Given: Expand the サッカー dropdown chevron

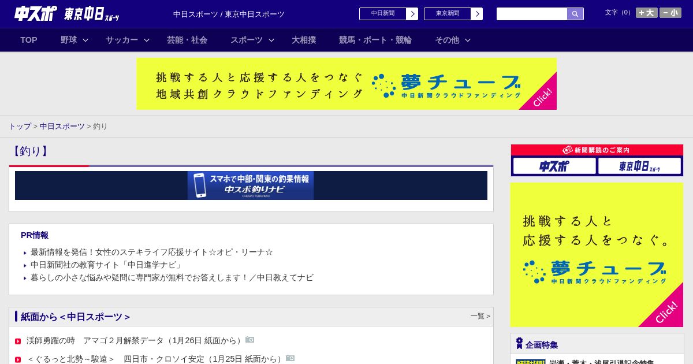Looking at the screenshot, I should click(147, 40).
